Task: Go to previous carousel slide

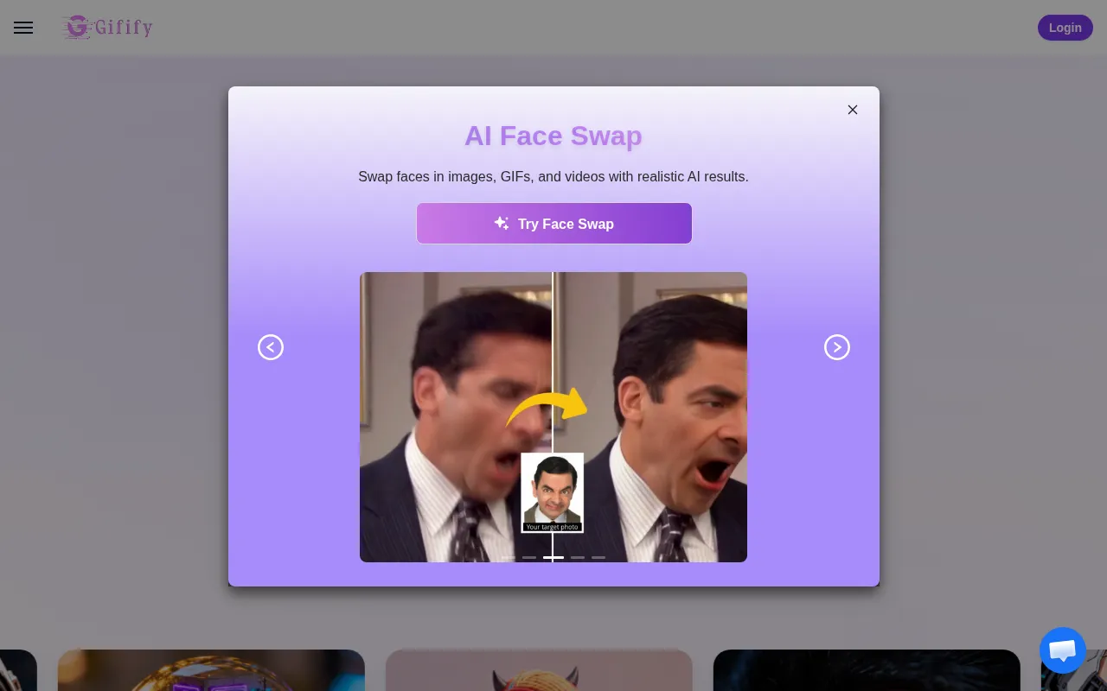Action: tap(271, 347)
